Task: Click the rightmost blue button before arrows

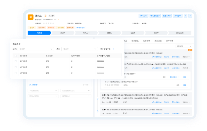Action: pos(177,16)
